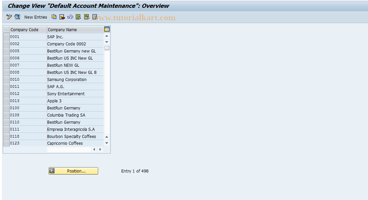
Task: Click the cell 'SAP A.G.'
Action: [75, 87]
